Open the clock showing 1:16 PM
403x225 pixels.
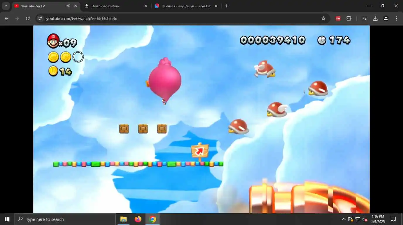click(x=378, y=219)
